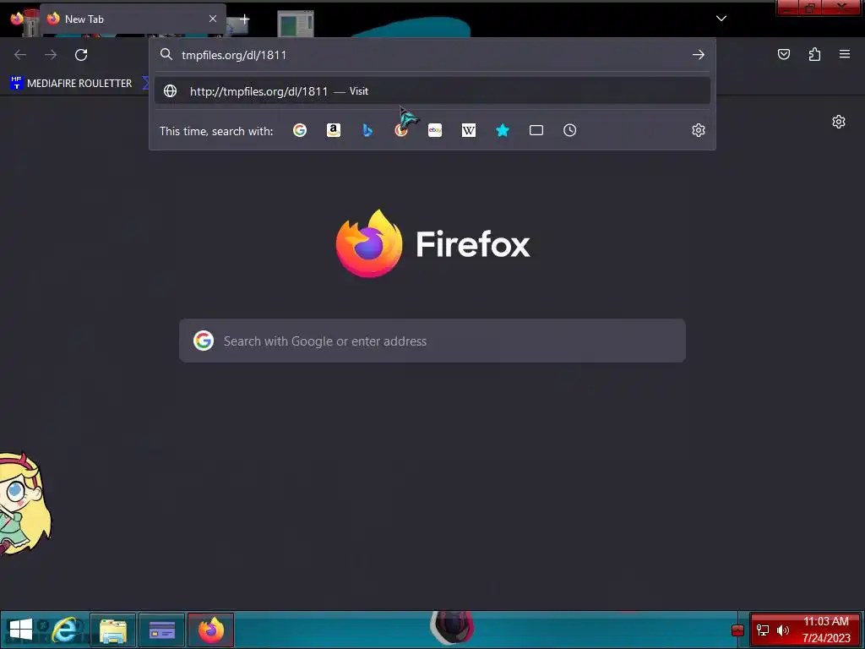Search this time with Google
The height and width of the screenshot is (649, 865).
pos(300,130)
